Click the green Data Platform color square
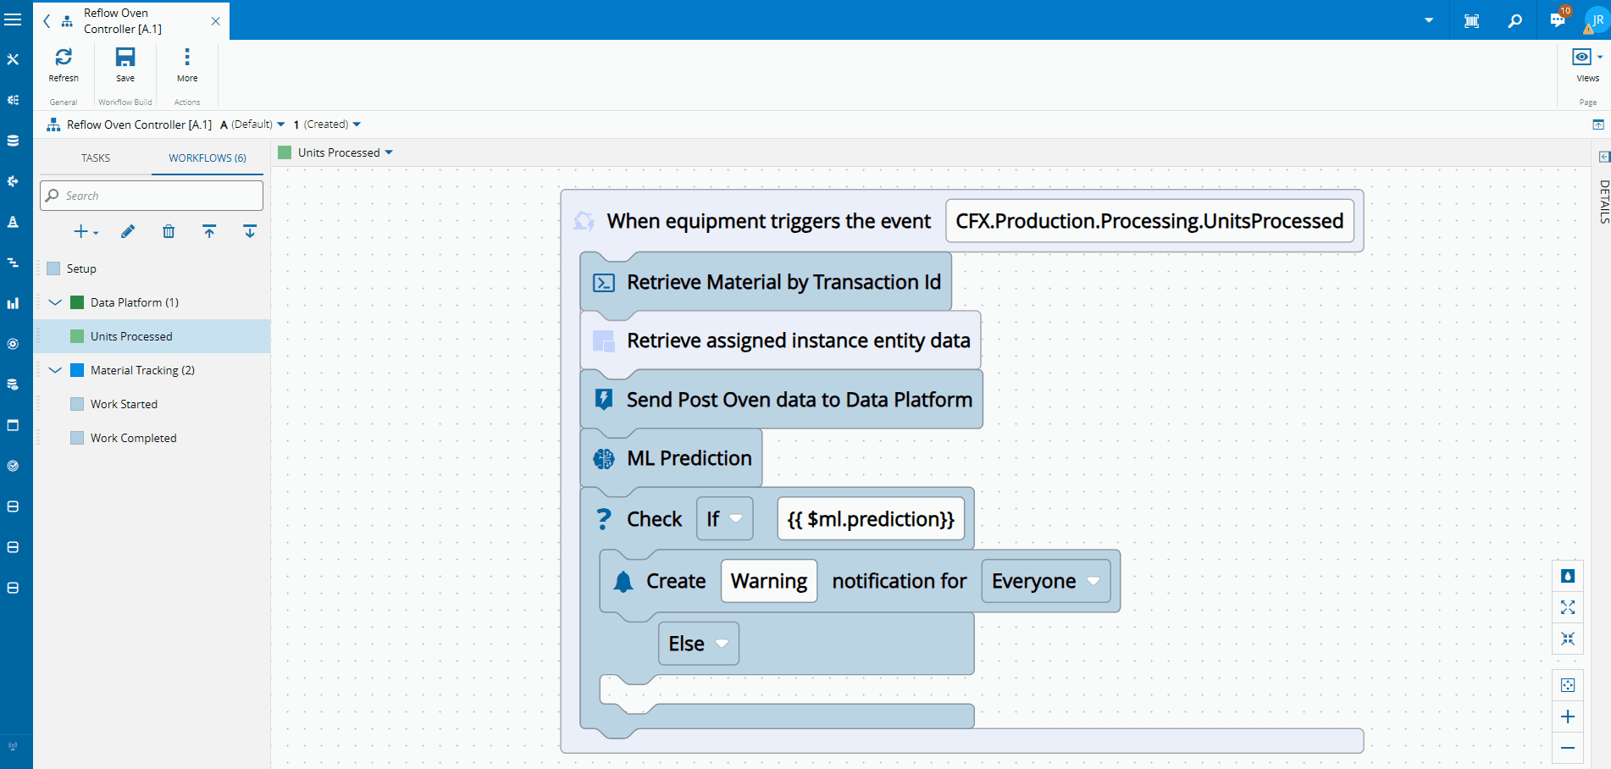 click(x=77, y=302)
